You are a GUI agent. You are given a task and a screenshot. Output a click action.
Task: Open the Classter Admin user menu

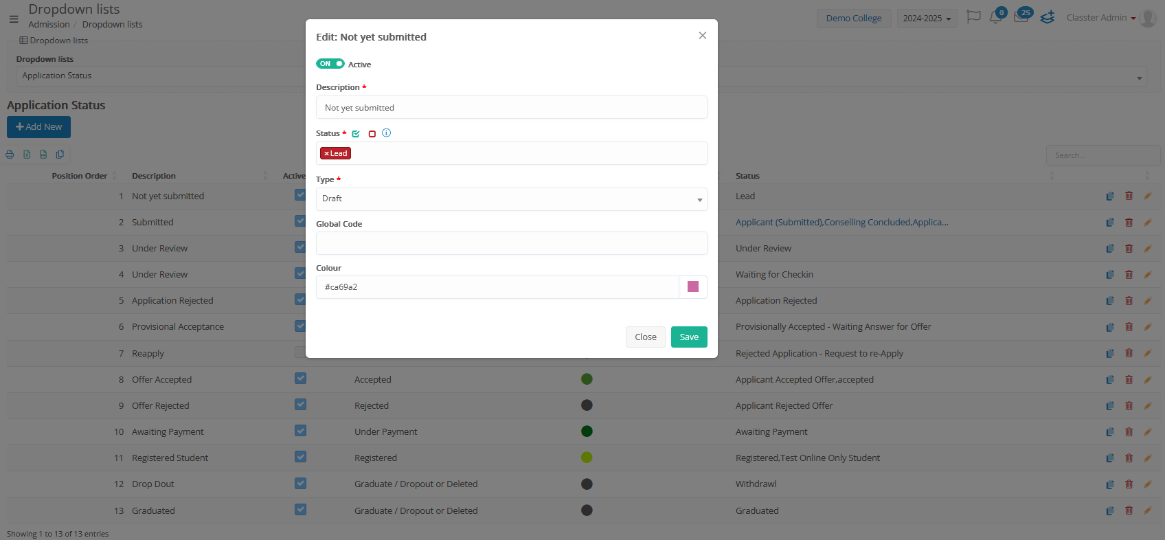click(x=1100, y=18)
